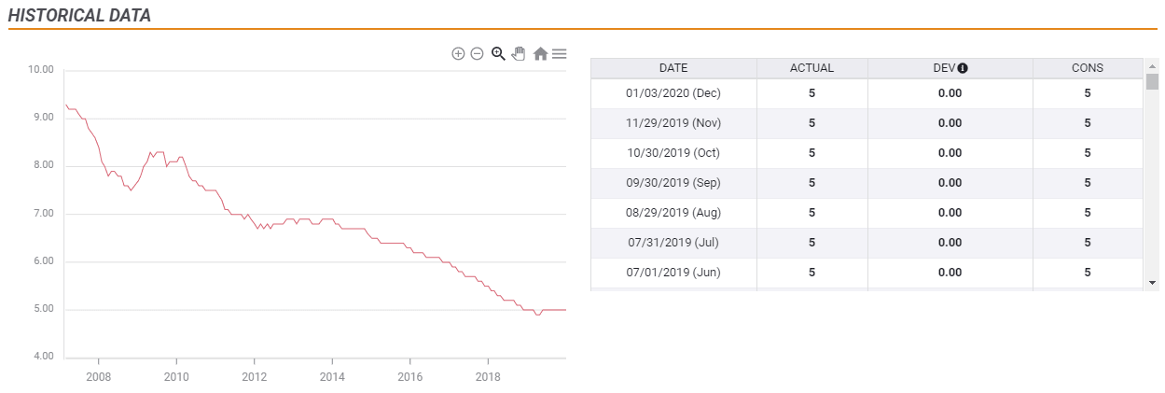Click the ACTUAL column header
Screen dimensions: 1165x393
(x=811, y=68)
